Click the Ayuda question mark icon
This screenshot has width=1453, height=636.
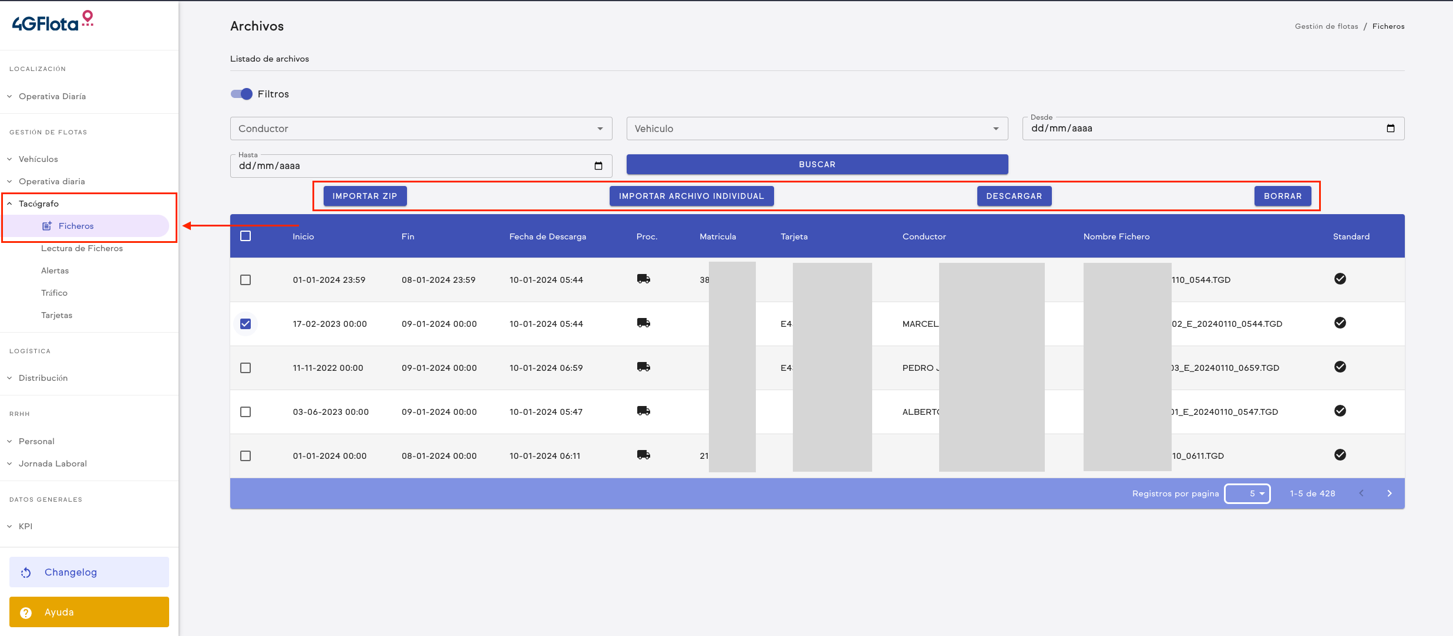[x=26, y=613]
